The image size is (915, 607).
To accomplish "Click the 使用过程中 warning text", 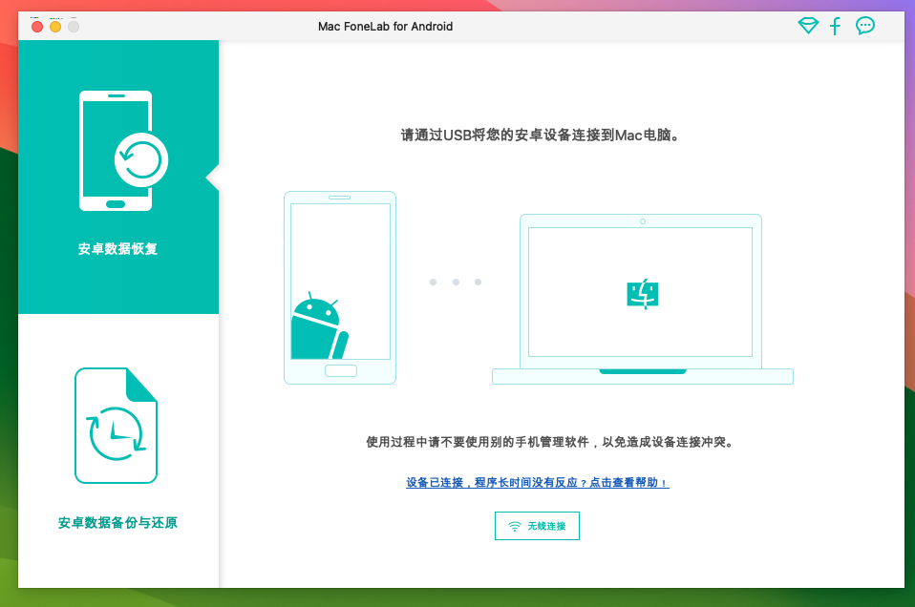I will pos(550,442).
